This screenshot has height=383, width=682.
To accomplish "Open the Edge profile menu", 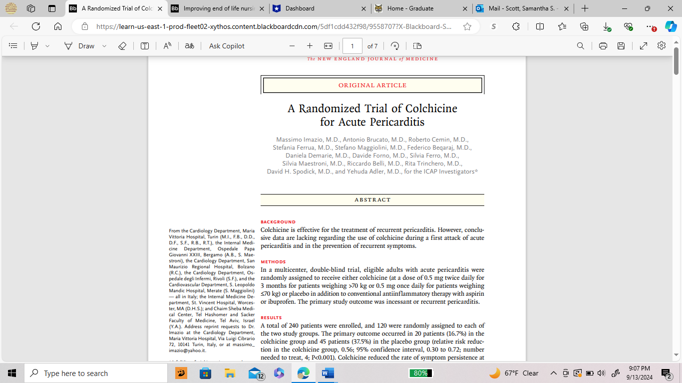I will tap(11, 8).
